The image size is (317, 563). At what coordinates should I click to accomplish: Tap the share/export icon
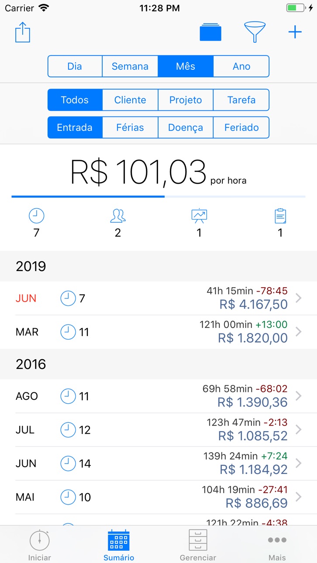[23, 33]
